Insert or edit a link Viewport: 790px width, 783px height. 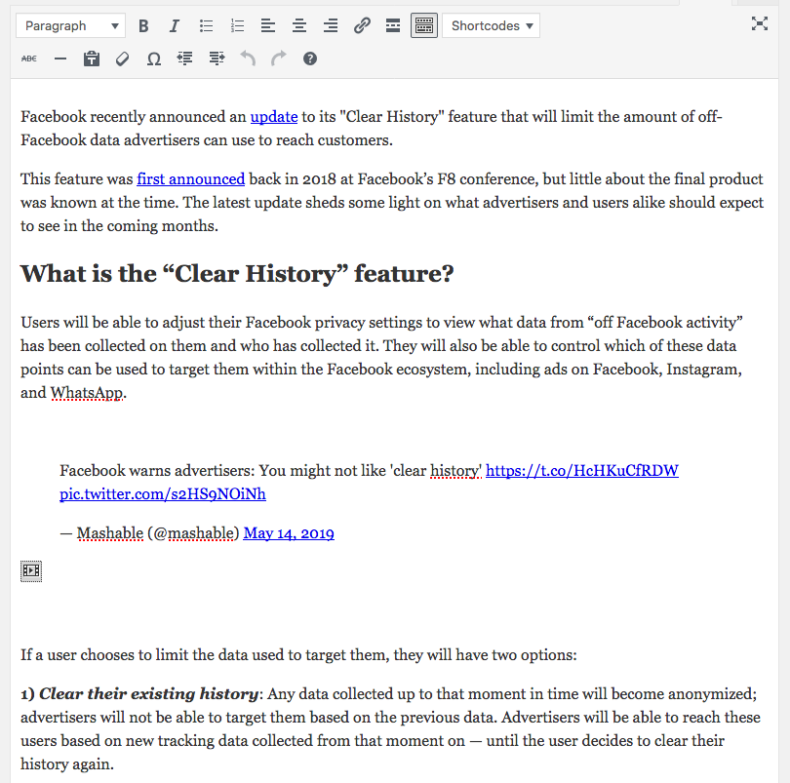pyautogui.click(x=362, y=25)
